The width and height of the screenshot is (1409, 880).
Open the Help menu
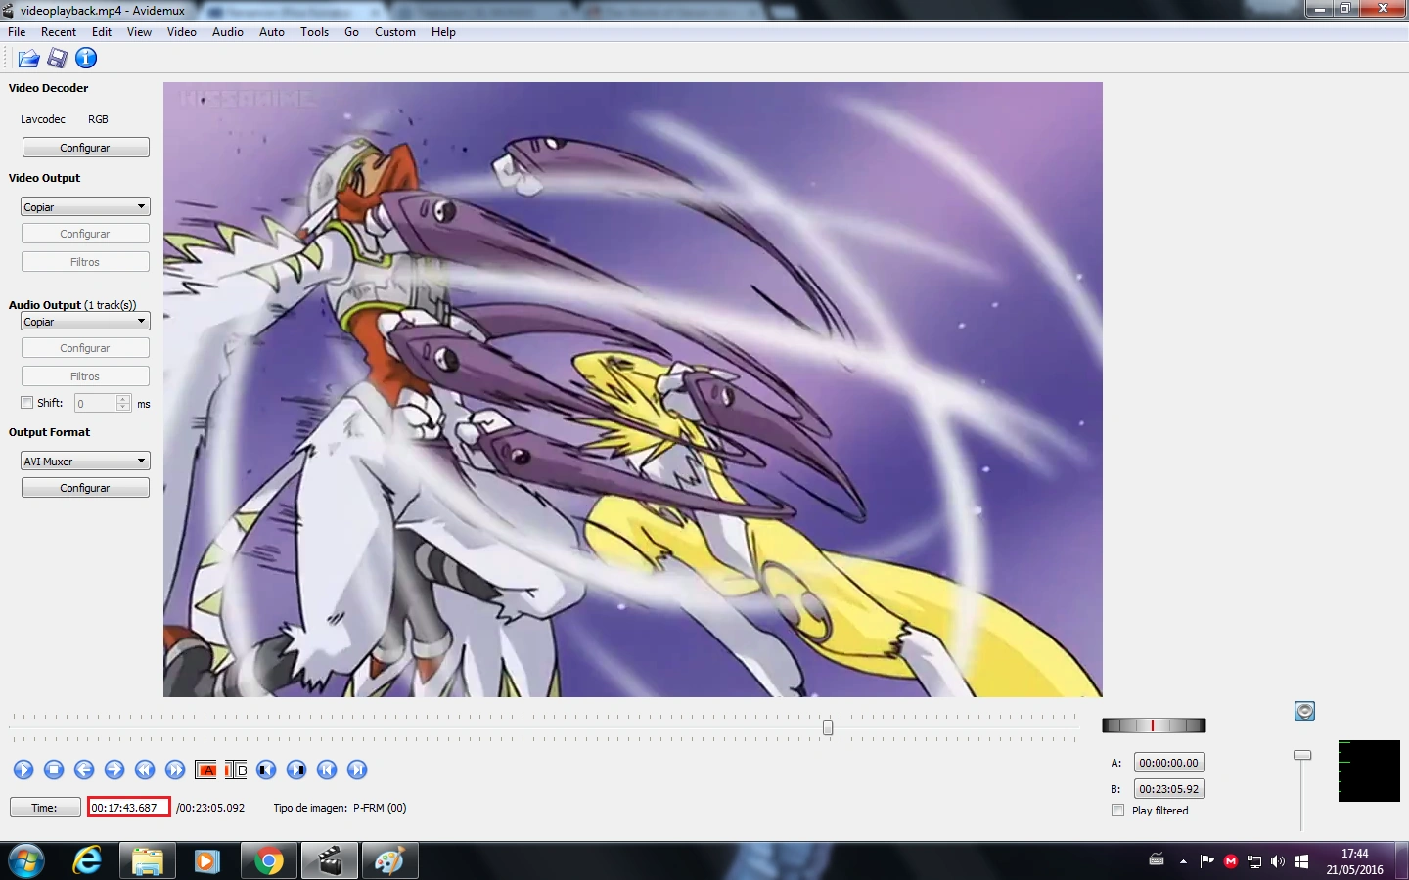coord(444,32)
